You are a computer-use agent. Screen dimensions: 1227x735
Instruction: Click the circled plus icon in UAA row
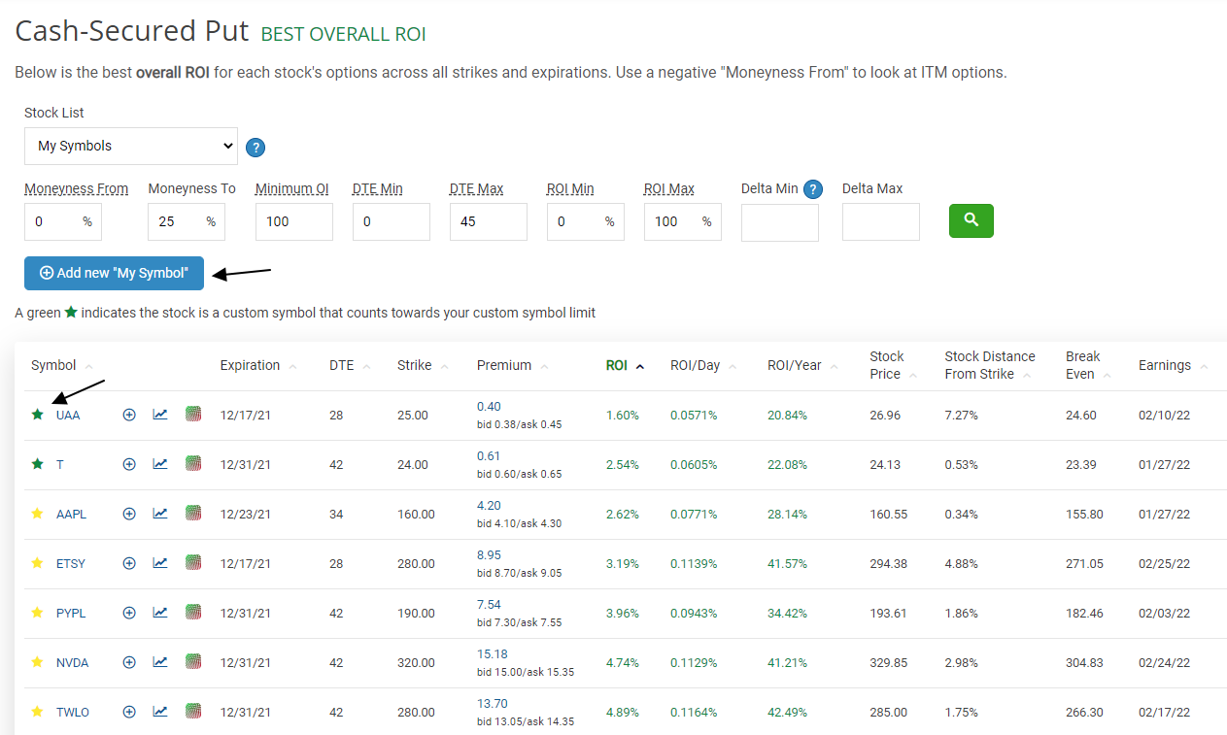coord(129,415)
